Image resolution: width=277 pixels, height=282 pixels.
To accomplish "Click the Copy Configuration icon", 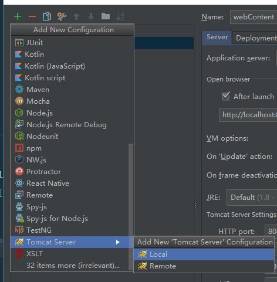I will 47,16.
